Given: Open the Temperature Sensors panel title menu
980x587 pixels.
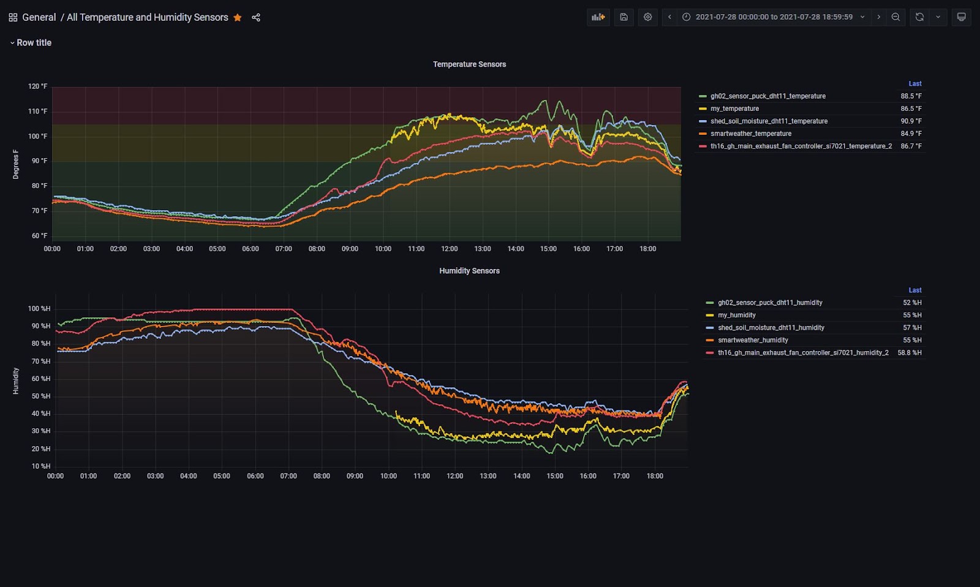Looking at the screenshot, I should point(470,64).
